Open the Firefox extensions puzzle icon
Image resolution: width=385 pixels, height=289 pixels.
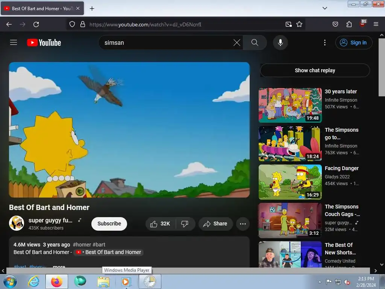pyautogui.click(x=349, y=24)
